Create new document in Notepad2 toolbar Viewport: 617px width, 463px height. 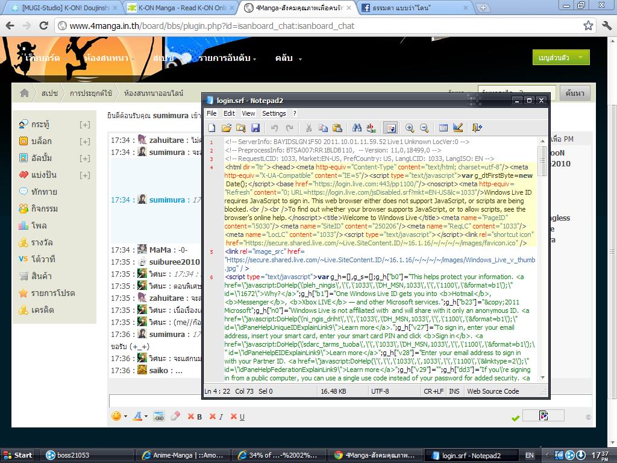212,128
